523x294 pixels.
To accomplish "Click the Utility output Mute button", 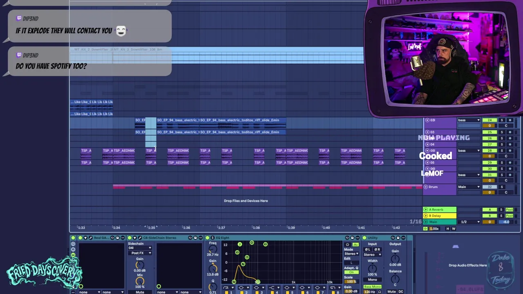I will pos(391,292).
